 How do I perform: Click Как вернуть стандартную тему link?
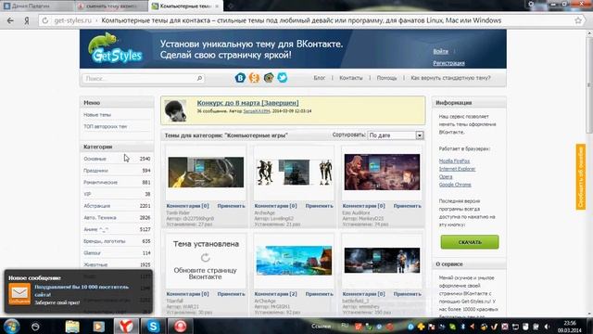(450, 78)
